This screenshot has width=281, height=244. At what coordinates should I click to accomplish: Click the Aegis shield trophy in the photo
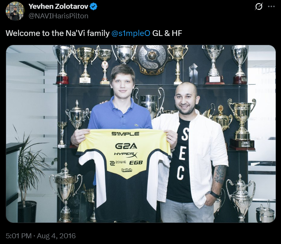pos(152,59)
